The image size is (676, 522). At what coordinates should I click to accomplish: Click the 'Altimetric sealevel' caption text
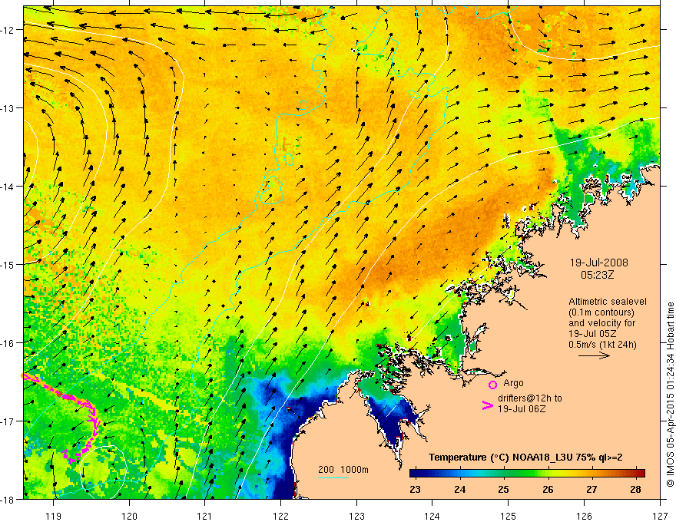pyautogui.click(x=608, y=302)
